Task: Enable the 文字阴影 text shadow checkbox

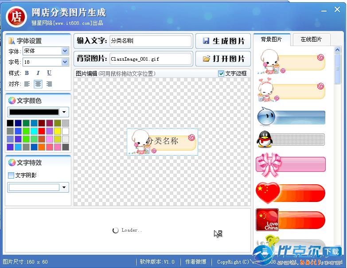Action: (x=11, y=175)
